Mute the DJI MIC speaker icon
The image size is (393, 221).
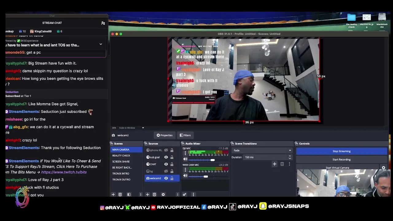tap(185, 159)
